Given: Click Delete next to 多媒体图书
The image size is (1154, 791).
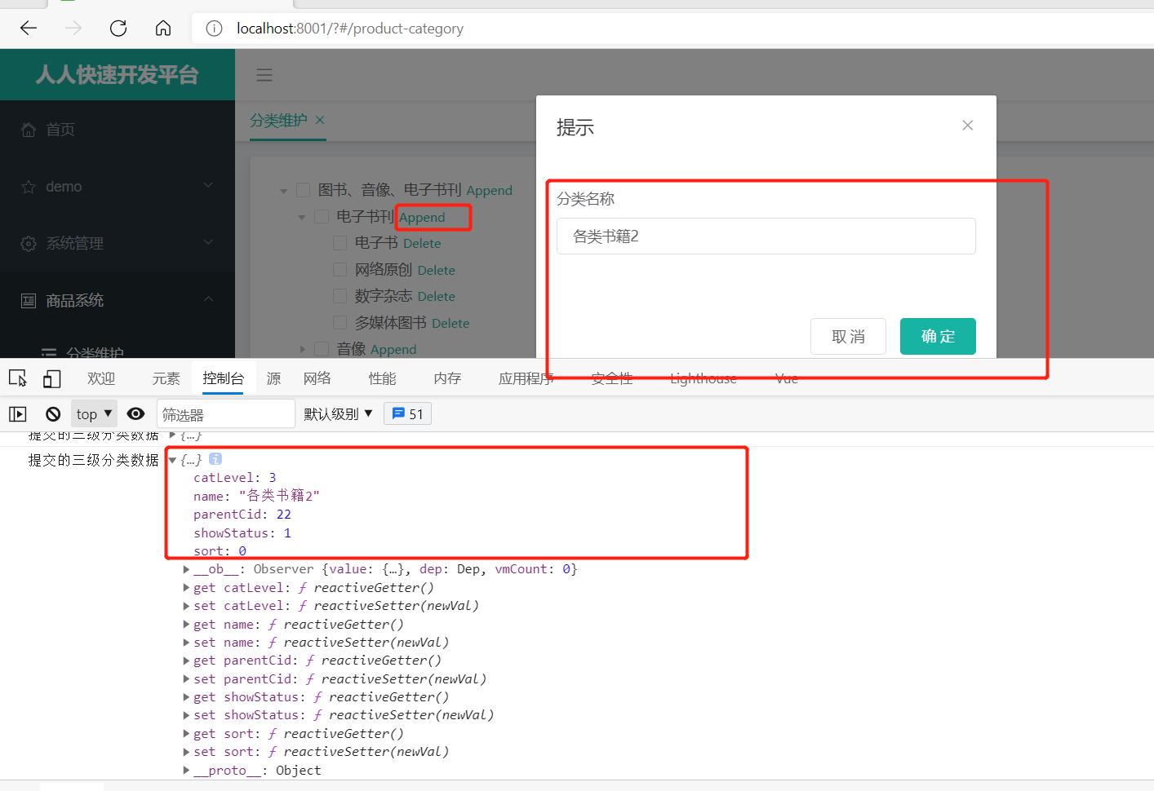Looking at the screenshot, I should coord(451,323).
